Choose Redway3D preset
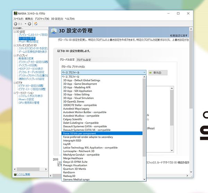This screenshot has width=208, height=193. (x=102, y=176)
